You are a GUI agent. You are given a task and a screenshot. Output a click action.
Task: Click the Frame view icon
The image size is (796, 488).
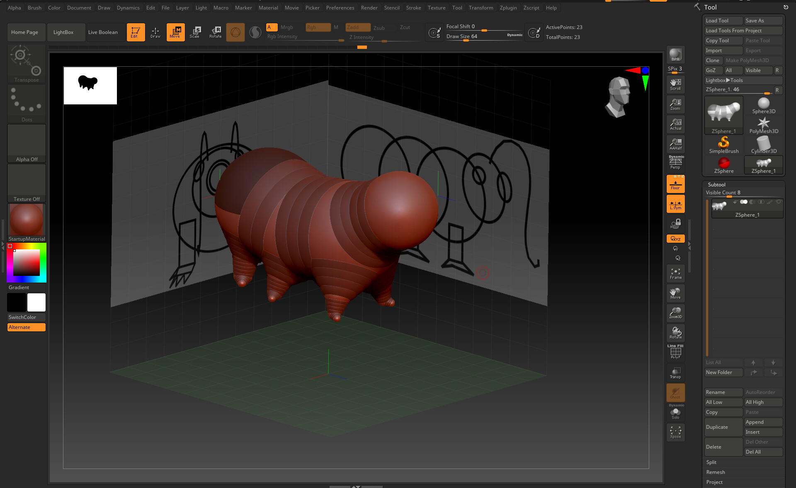[x=675, y=273]
